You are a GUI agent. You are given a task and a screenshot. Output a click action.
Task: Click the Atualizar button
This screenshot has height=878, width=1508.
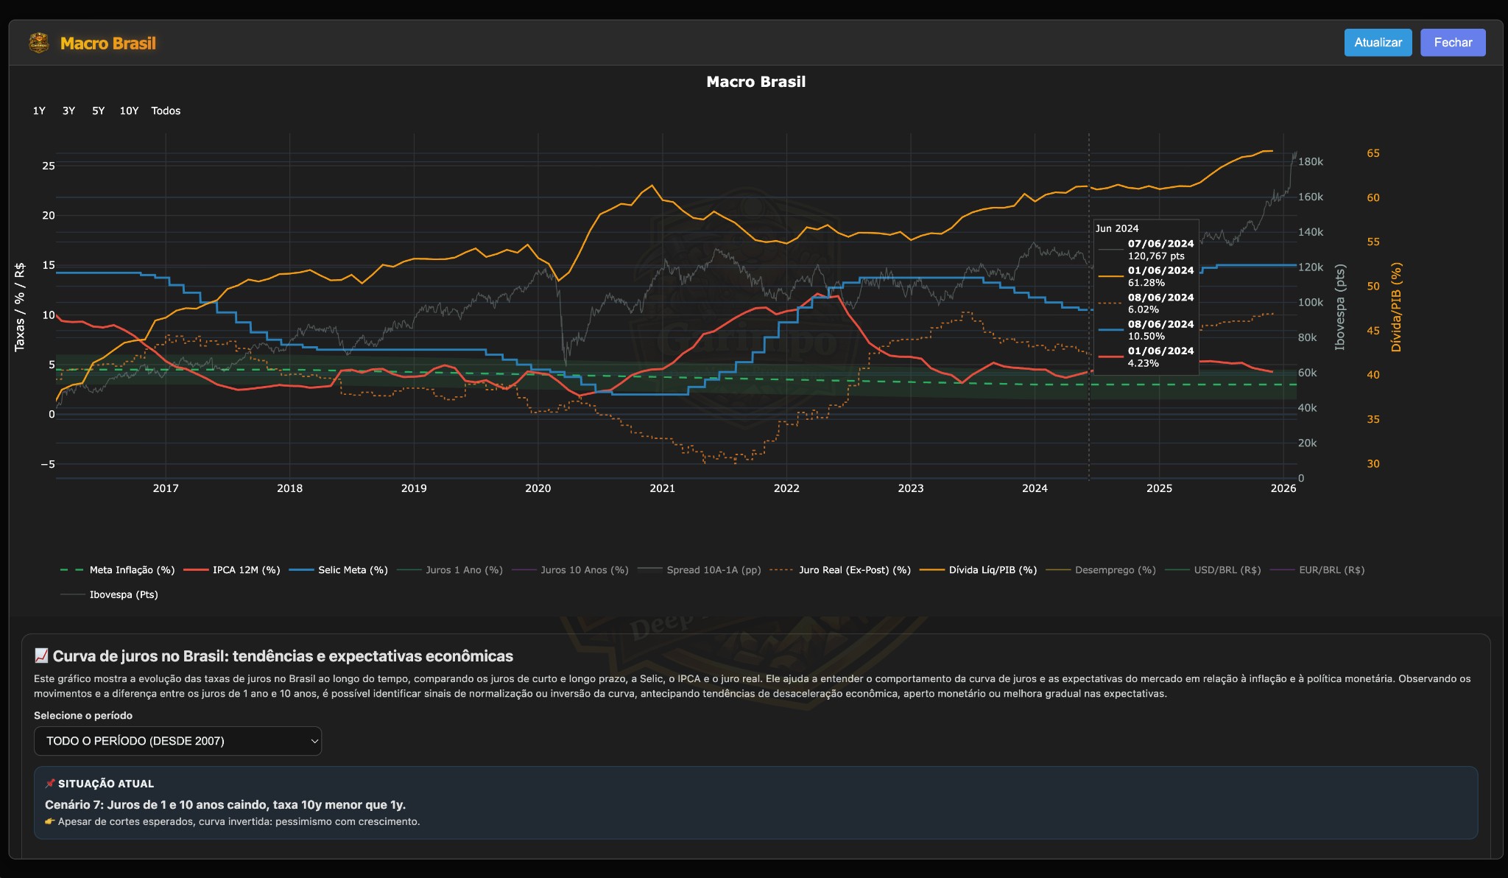[x=1378, y=43]
